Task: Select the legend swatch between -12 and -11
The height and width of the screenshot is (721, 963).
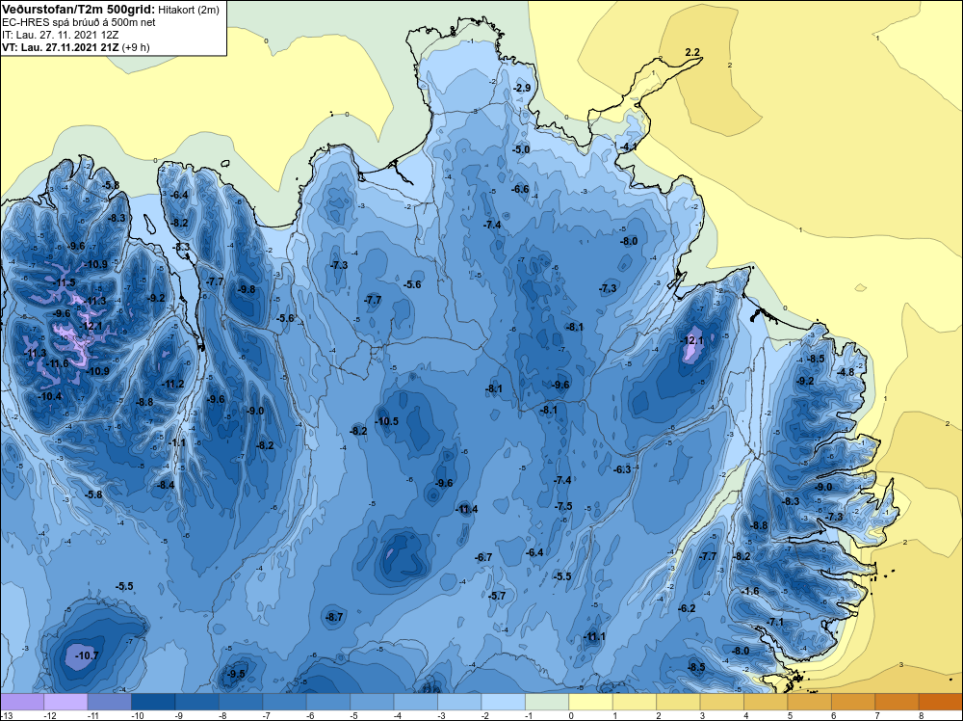Action: (x=65, y=702)
